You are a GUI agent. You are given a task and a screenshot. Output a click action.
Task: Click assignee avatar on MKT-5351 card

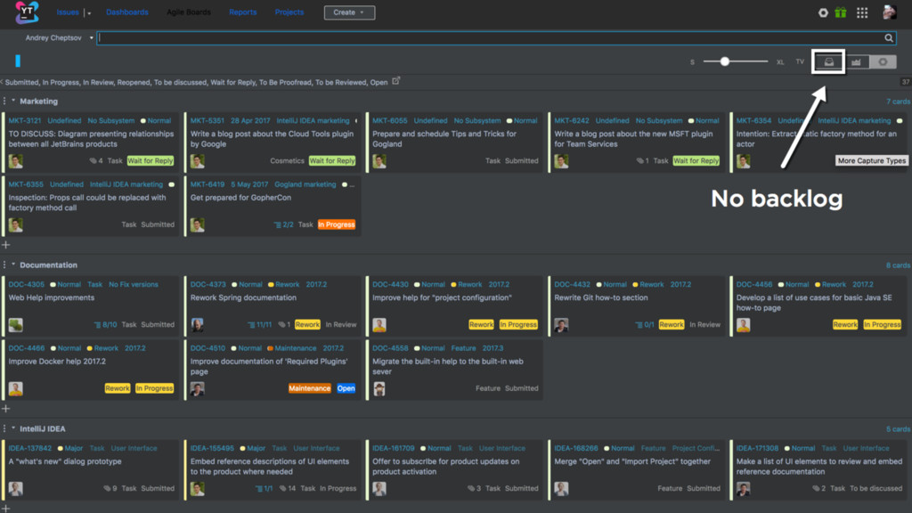[197, 160]
